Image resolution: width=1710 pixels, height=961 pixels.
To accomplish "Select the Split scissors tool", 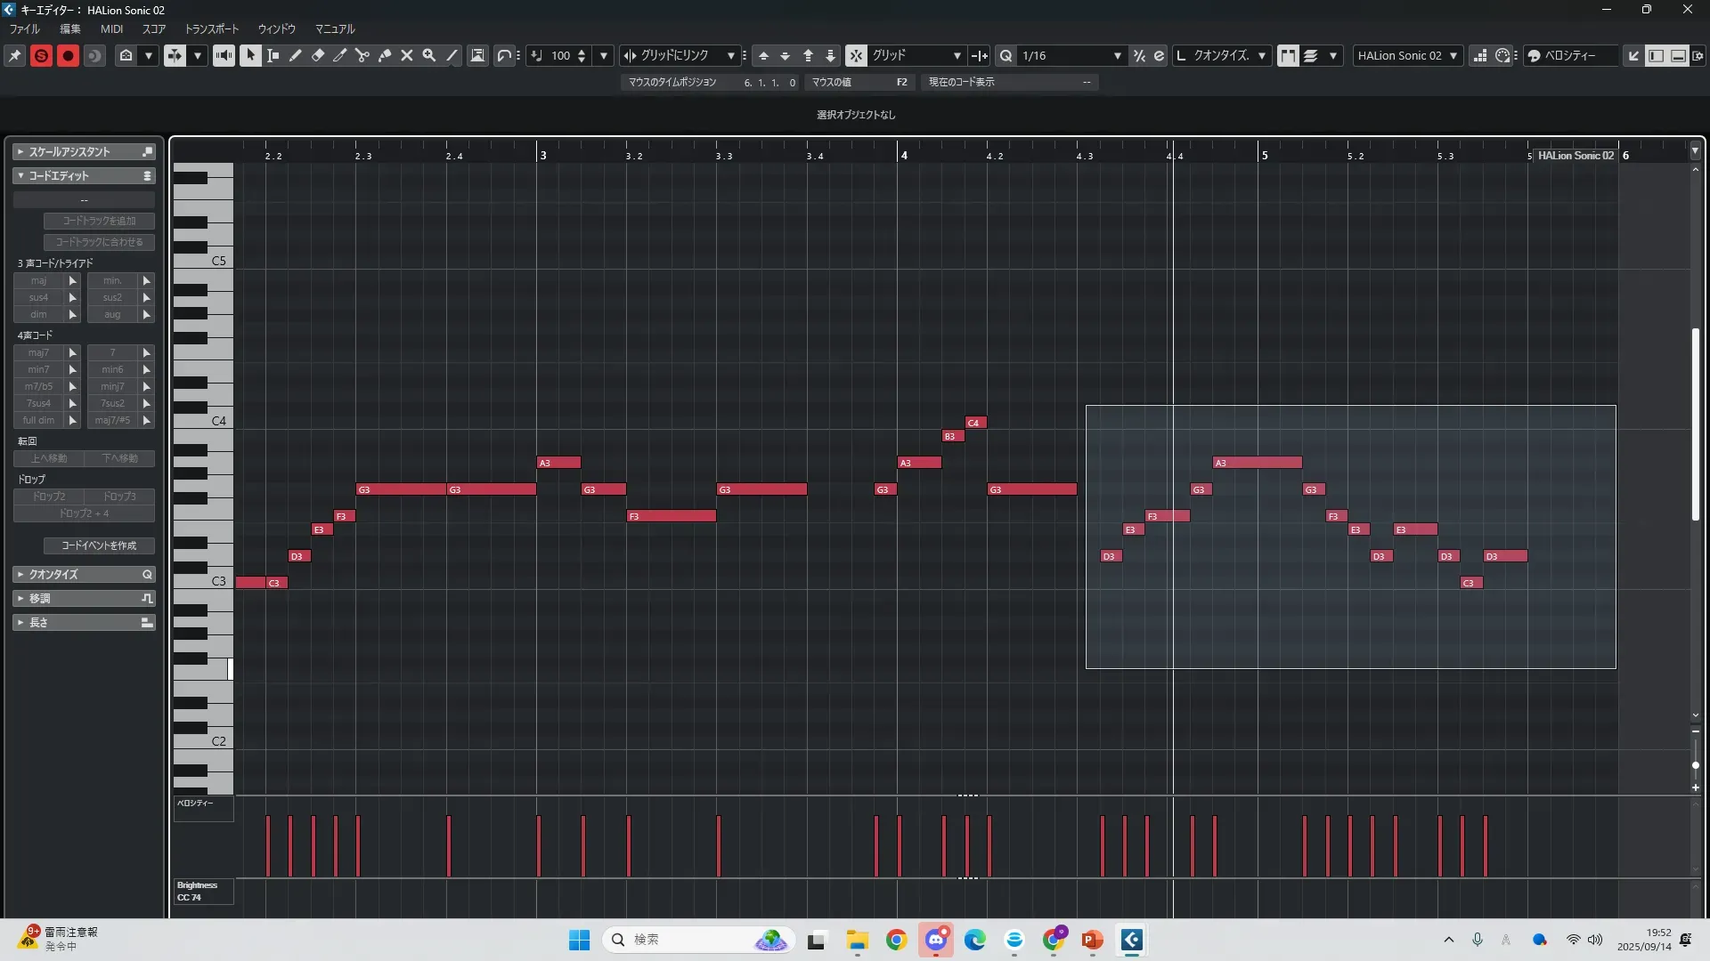I will 362,55.
